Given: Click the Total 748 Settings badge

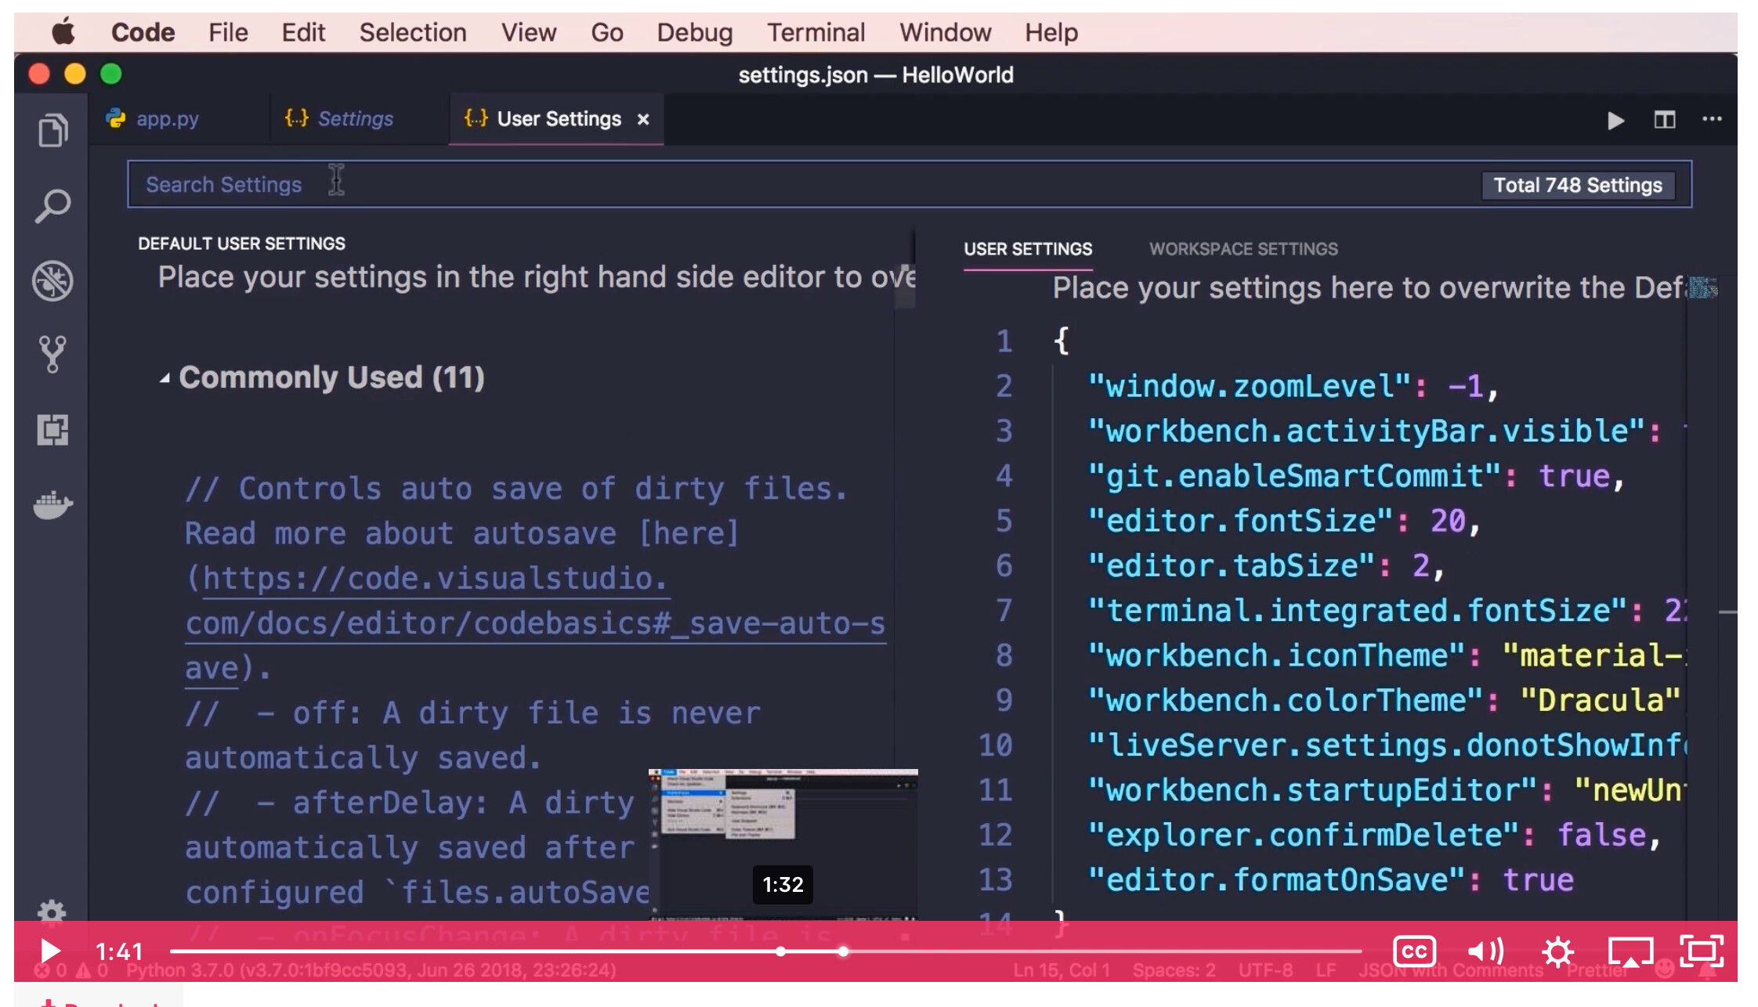Looking at the screenshot, I should [1577, 186].
